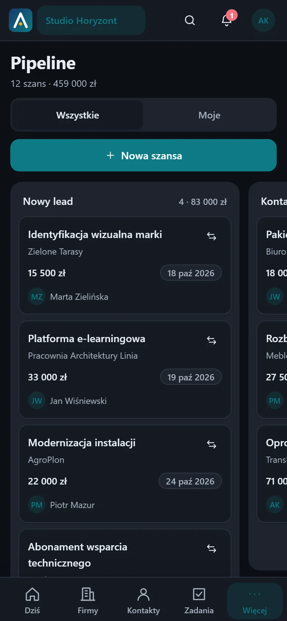
Task: Click move-stage arrows on Platforma e-learningowa card
Action: point(212,340)
